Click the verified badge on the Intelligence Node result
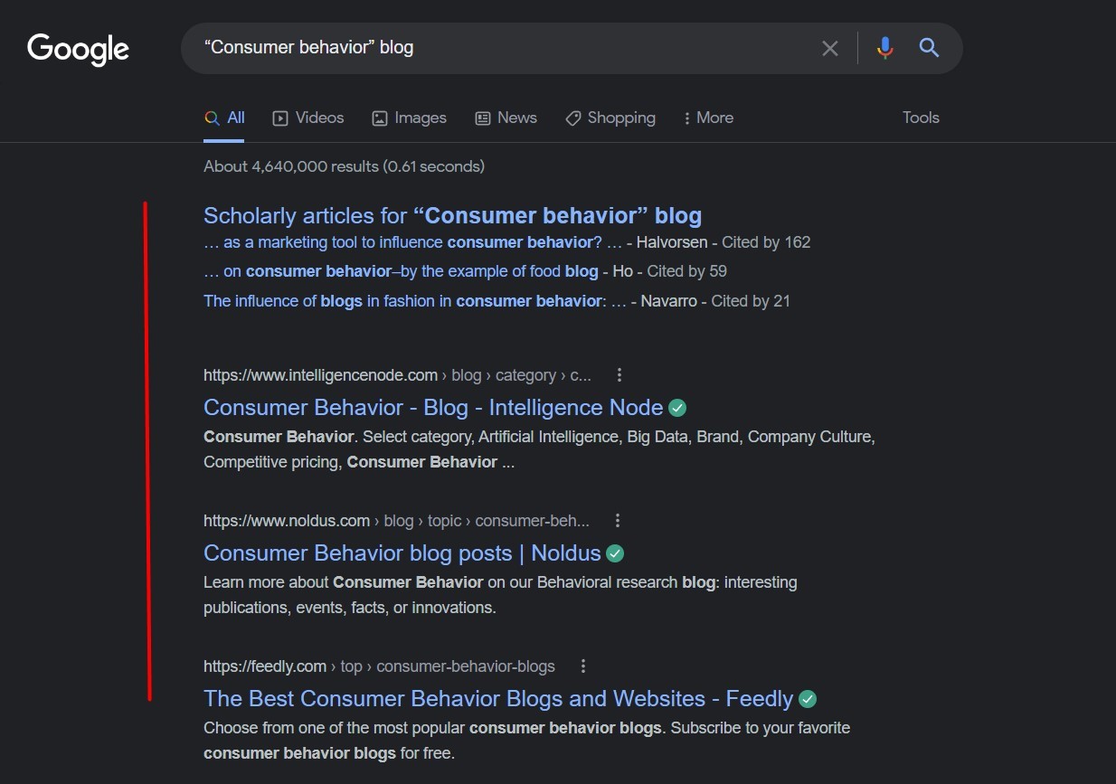This screenshot has height=784, width=1116. pos(677,408)
